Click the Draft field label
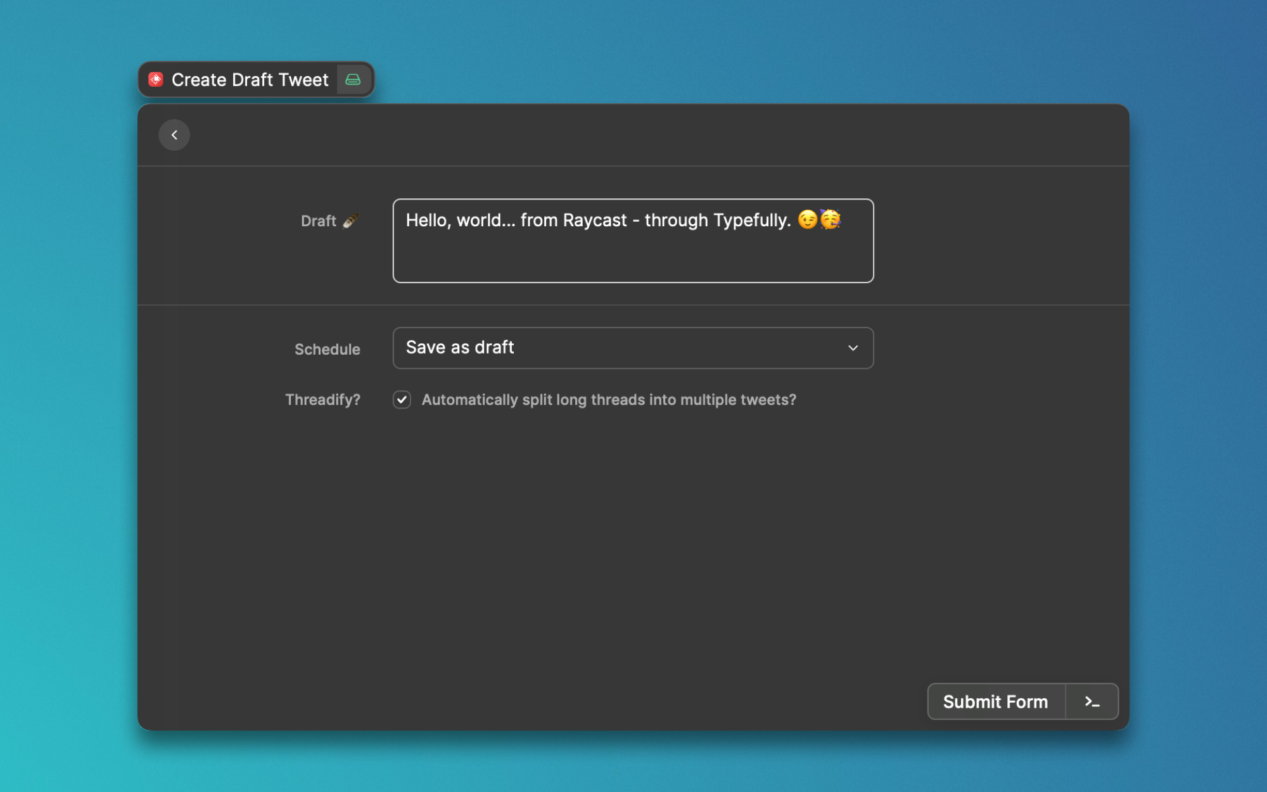 click(318, 221)
